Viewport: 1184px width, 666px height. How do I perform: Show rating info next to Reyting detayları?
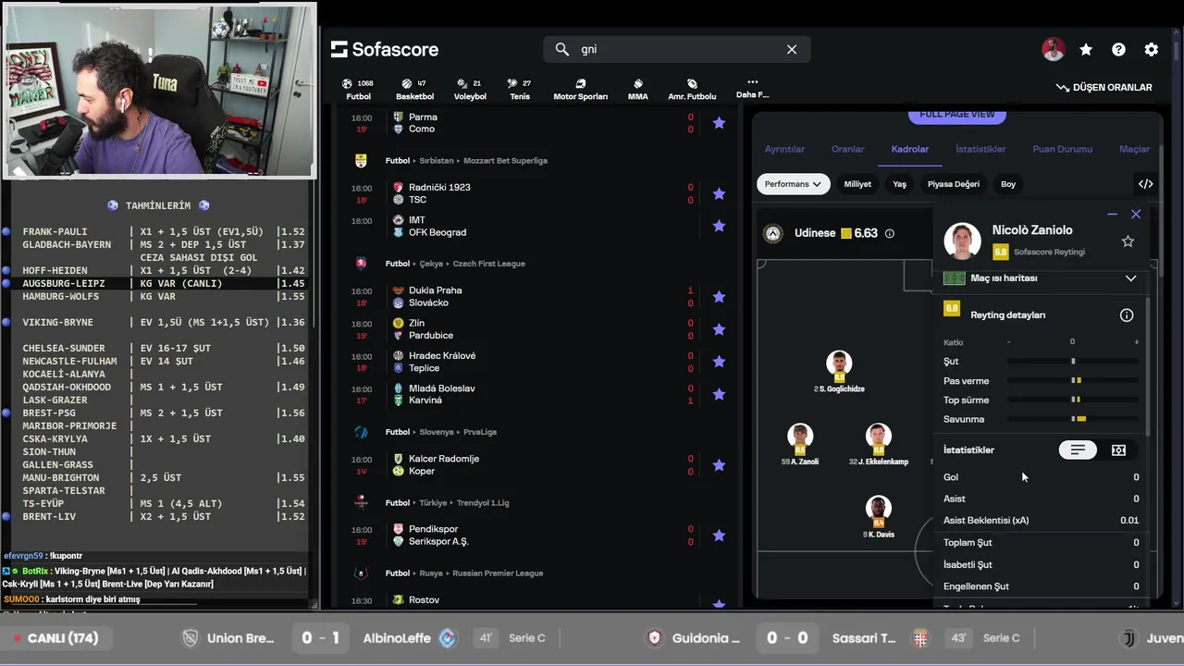click(1127, 314)
